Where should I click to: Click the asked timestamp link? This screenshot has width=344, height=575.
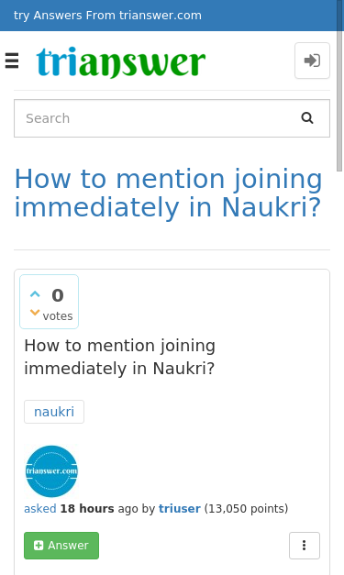(40, 509)
